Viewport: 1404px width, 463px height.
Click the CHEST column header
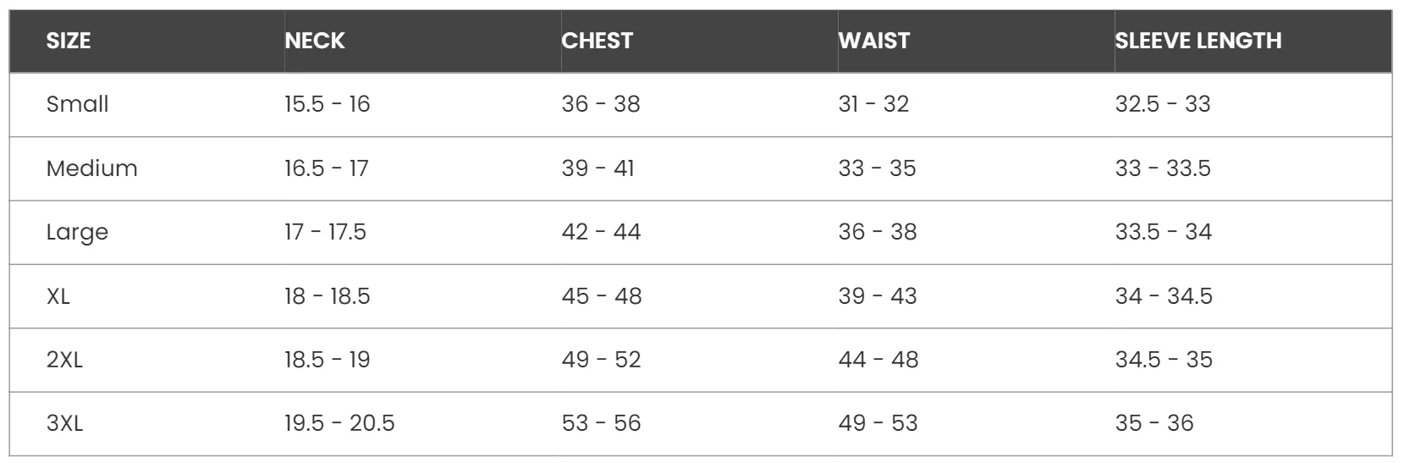tap(597, 41)
